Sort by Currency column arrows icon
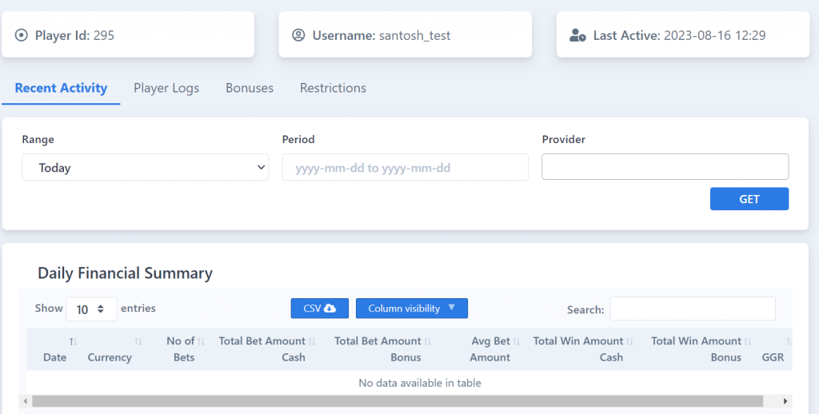 [138, 341]
